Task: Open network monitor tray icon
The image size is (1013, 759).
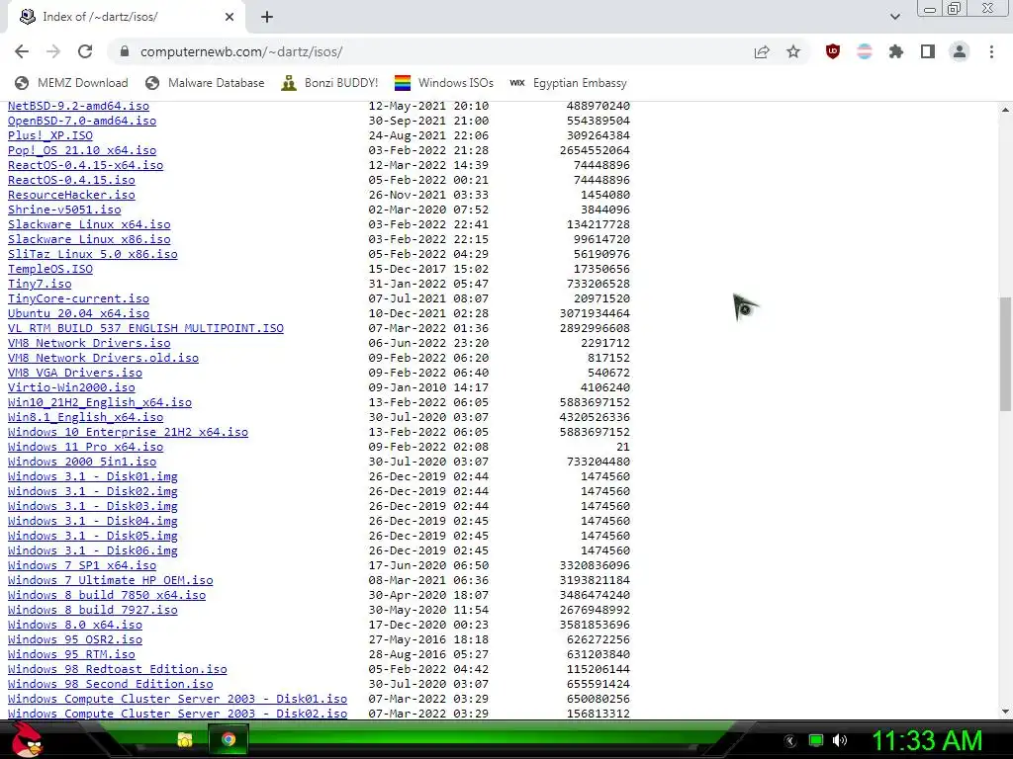Action: (816, 740)
